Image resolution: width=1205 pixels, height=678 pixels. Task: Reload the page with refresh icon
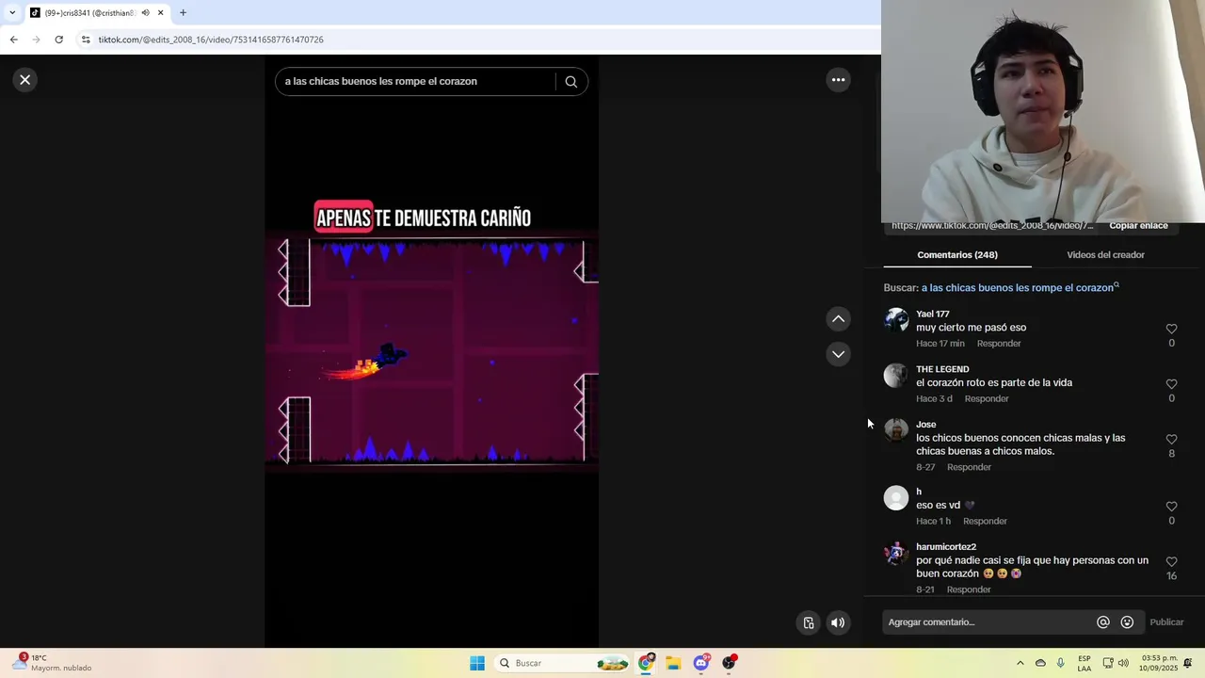[x=58, y=40]
